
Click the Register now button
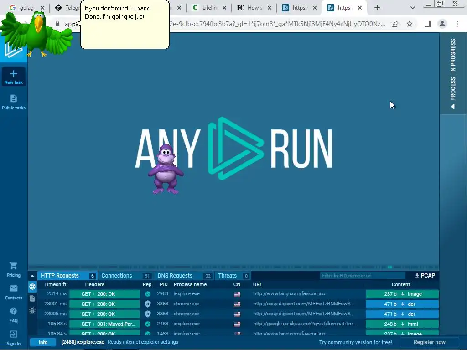tap(429, 342)
